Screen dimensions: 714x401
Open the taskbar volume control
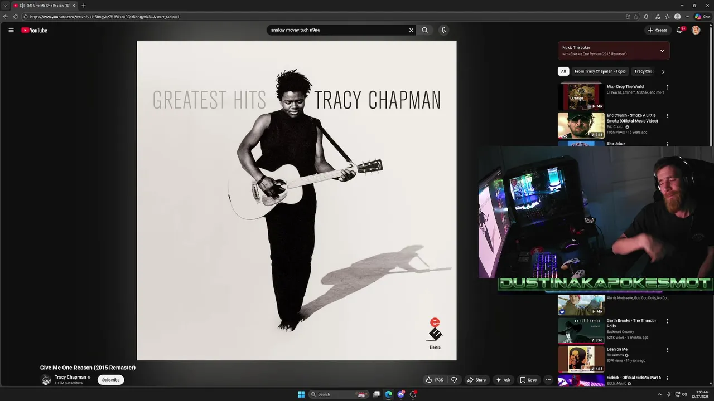click(684, 394)
